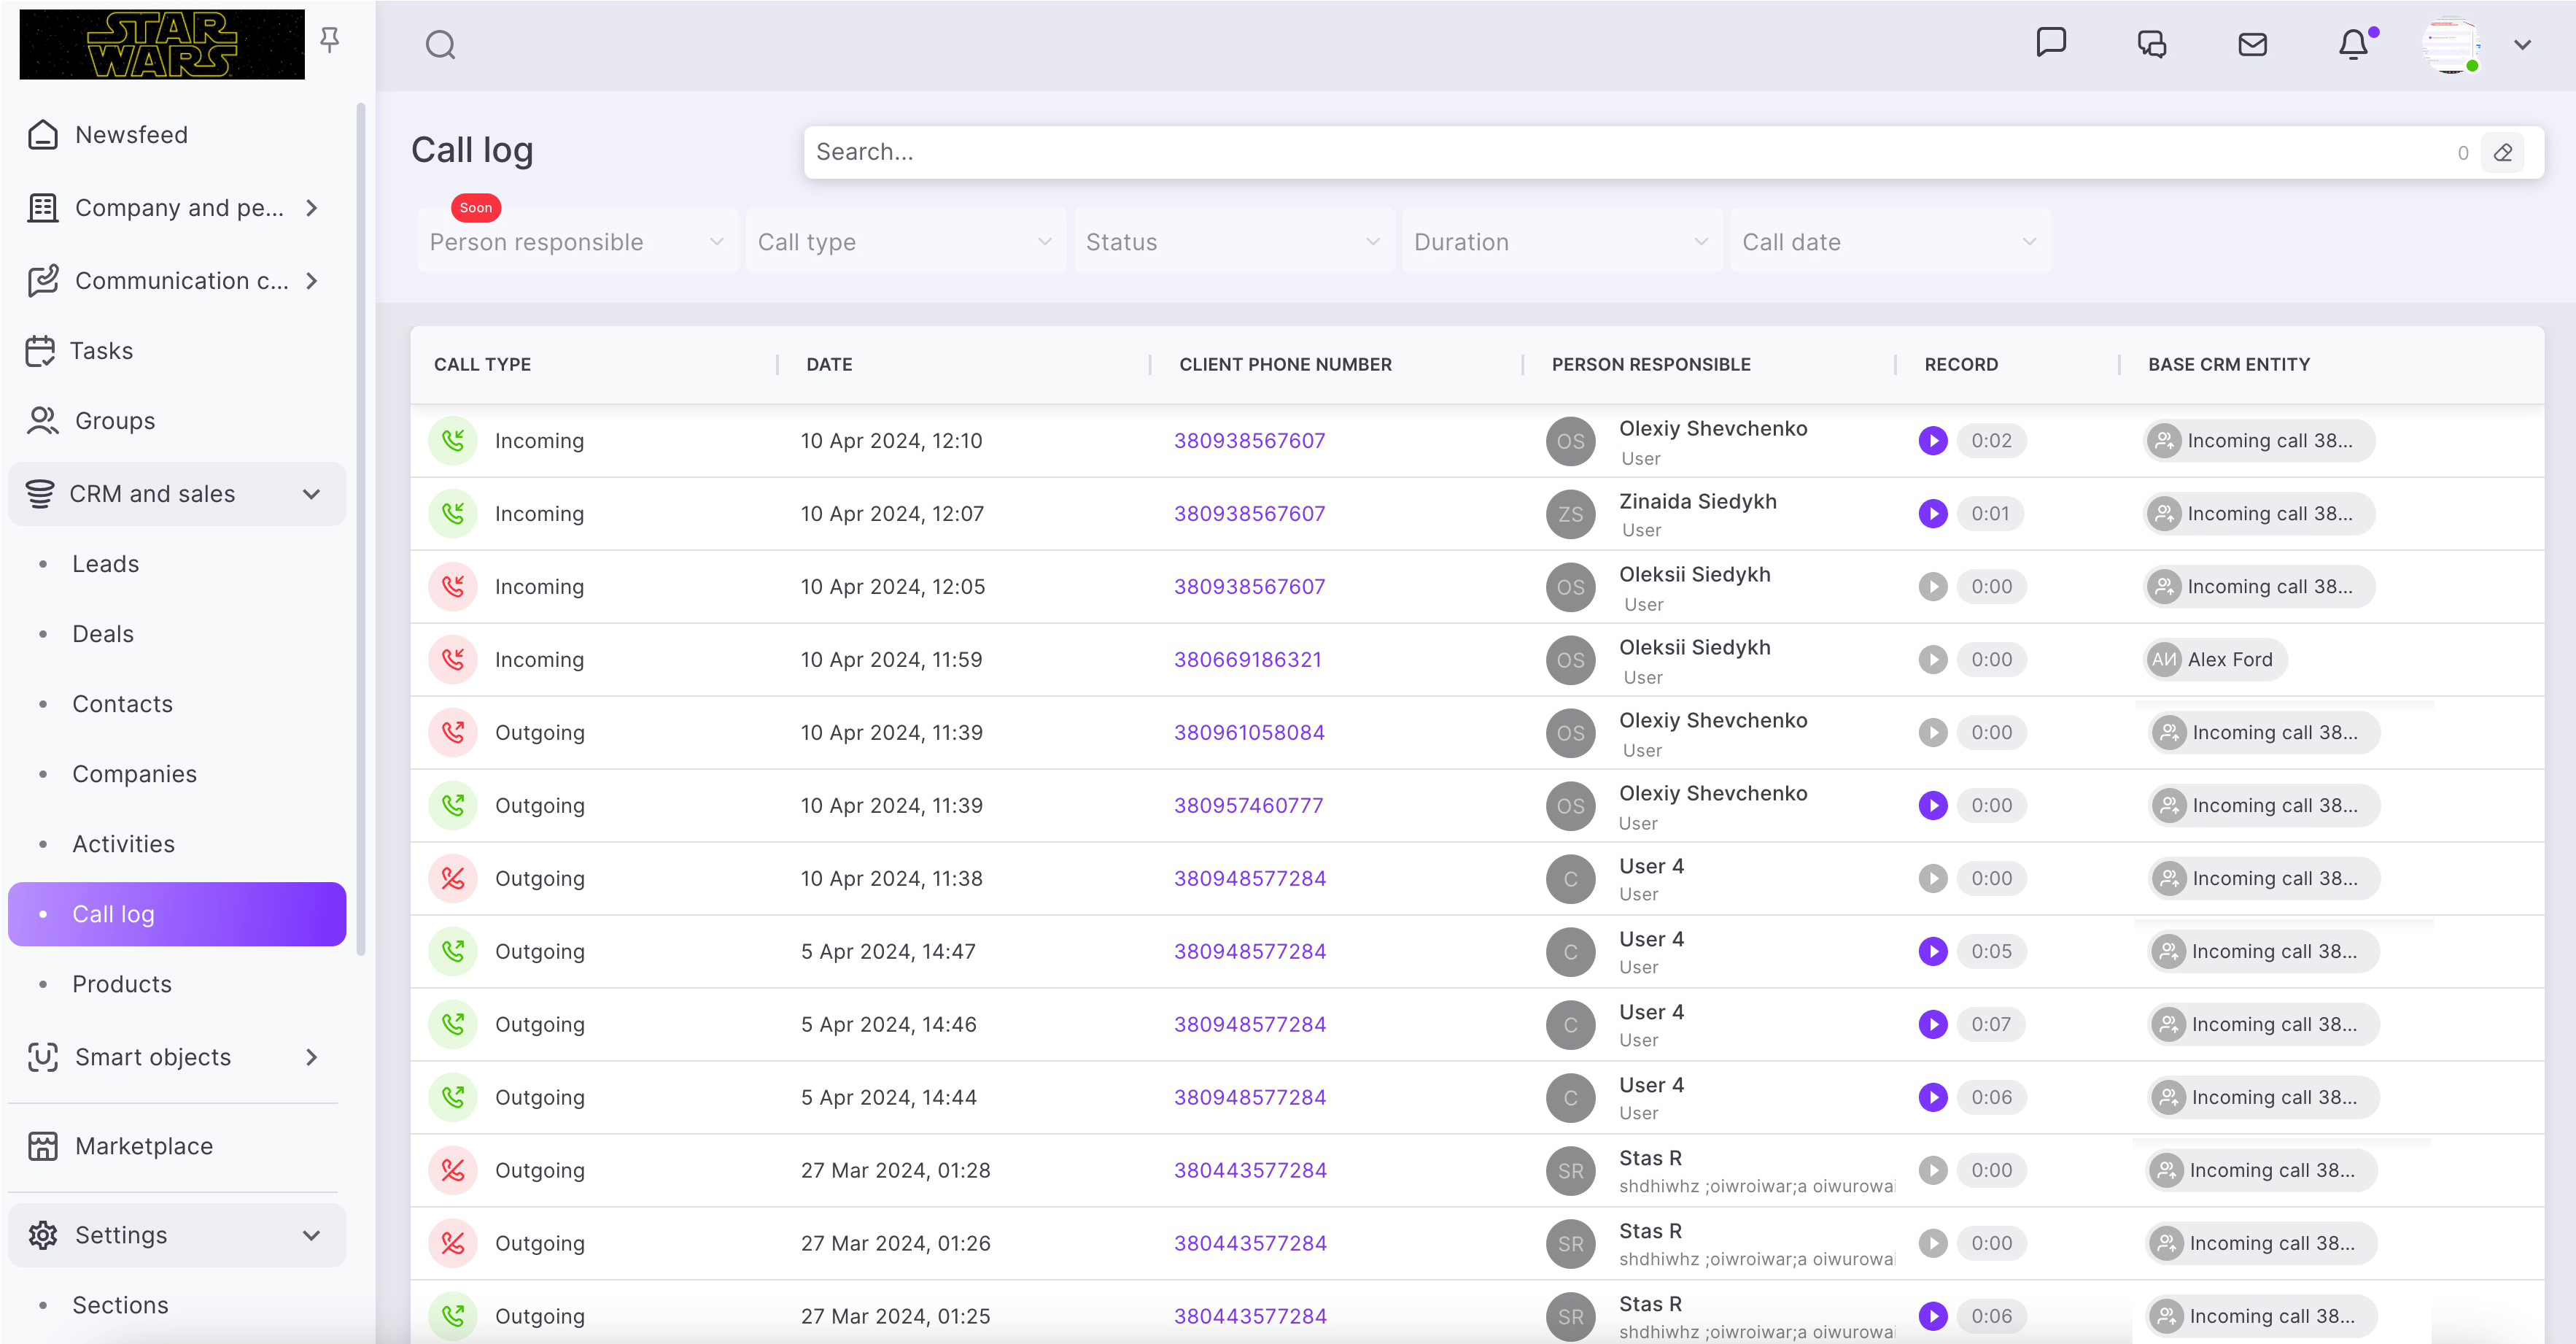Open the global search magnifier icon
The width and height of the screenshot is (2576, 1344).
440,45
